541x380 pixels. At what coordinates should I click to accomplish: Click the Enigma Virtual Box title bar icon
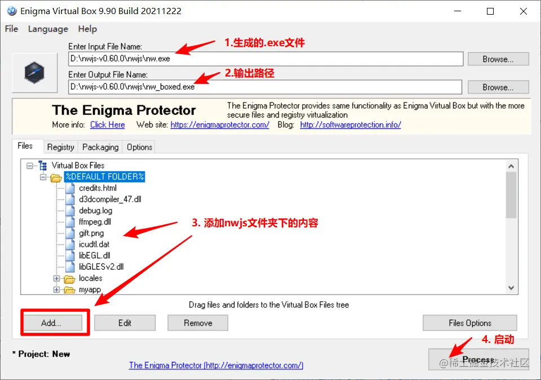[x=12, y=11]
